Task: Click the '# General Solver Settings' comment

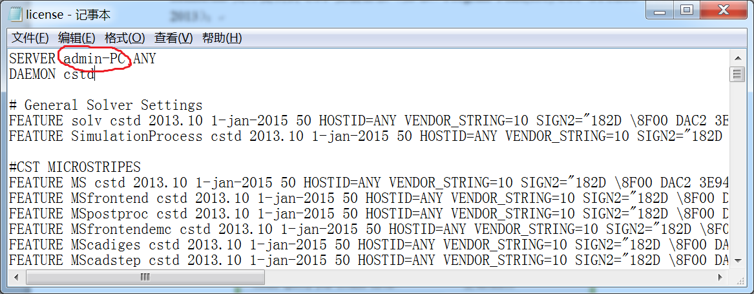Action: pos(106,105)
